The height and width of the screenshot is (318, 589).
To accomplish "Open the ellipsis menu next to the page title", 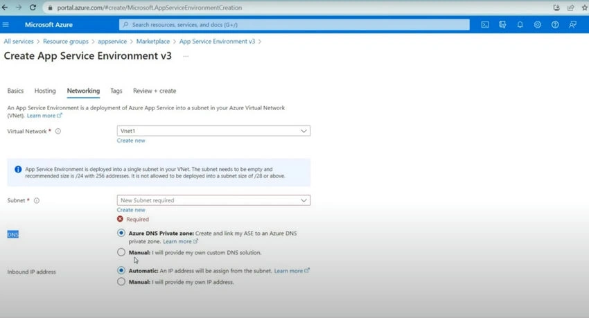I will [186, 56].
